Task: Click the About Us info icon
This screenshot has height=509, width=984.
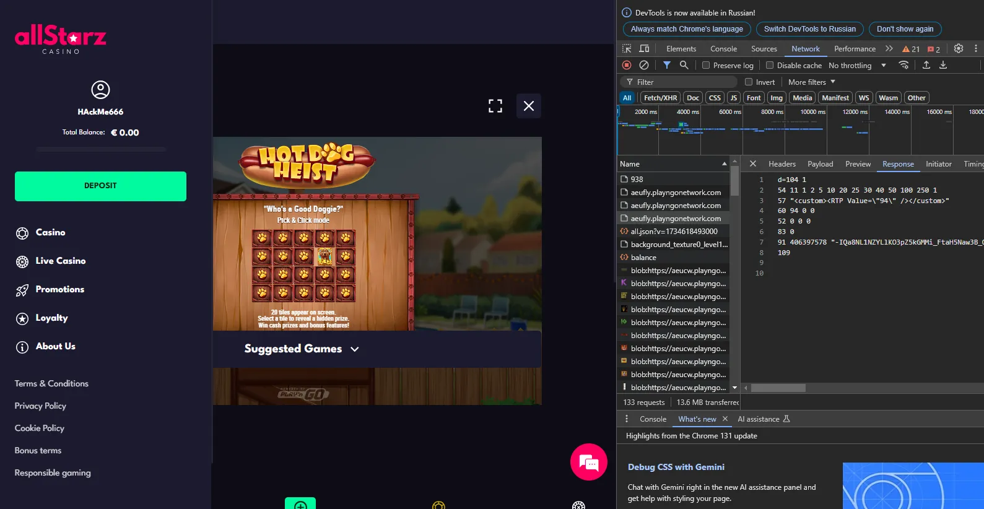Action: coord(22,347)
